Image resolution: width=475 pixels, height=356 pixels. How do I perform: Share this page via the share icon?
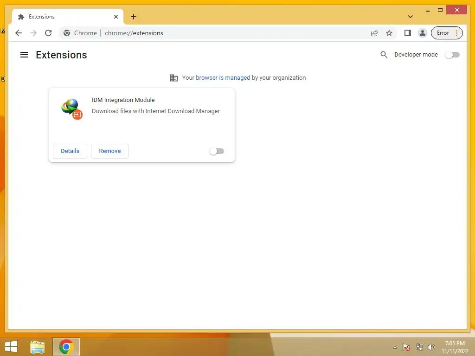click(x=374, y=33)
